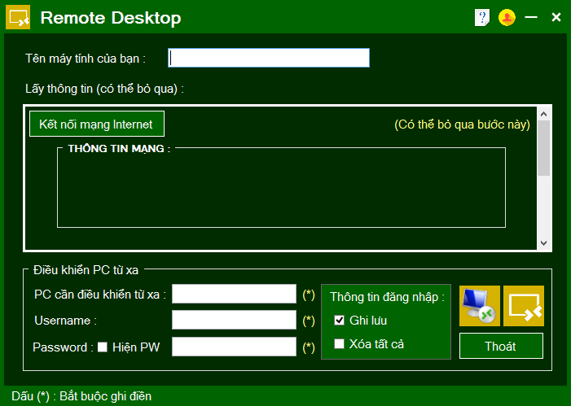
Task: Uncheck the Ghi lưu checkbox
Action: [340, 321]
